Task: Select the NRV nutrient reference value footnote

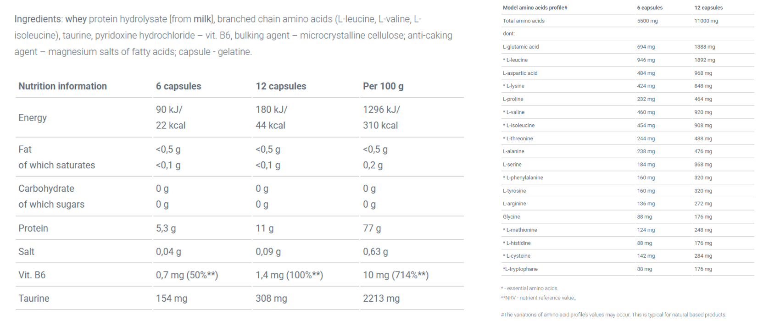Action: (x=538, y=298)
